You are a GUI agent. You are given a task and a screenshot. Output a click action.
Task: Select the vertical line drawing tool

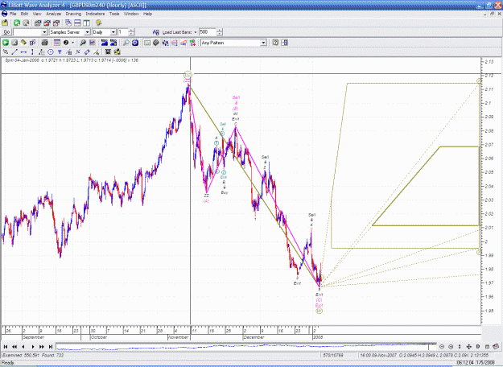click(x=32, y=52)
